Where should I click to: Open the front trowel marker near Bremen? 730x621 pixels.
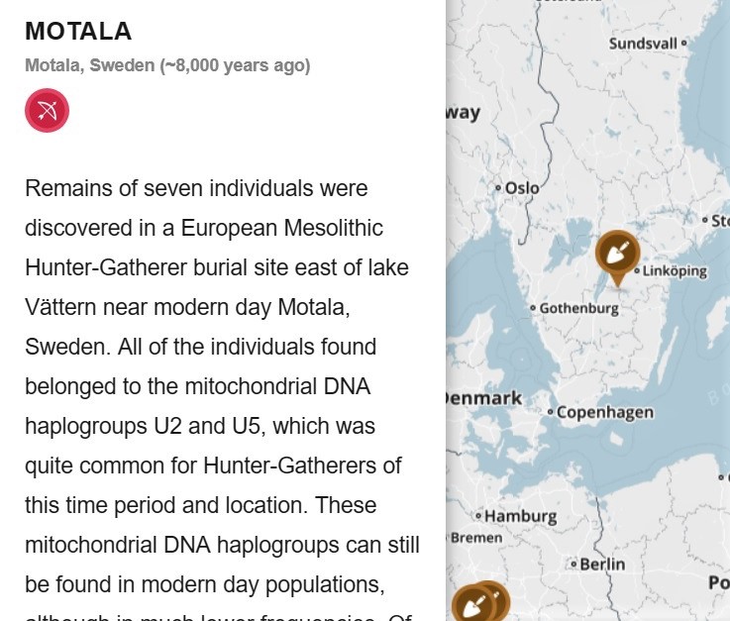tap(472, 605)
